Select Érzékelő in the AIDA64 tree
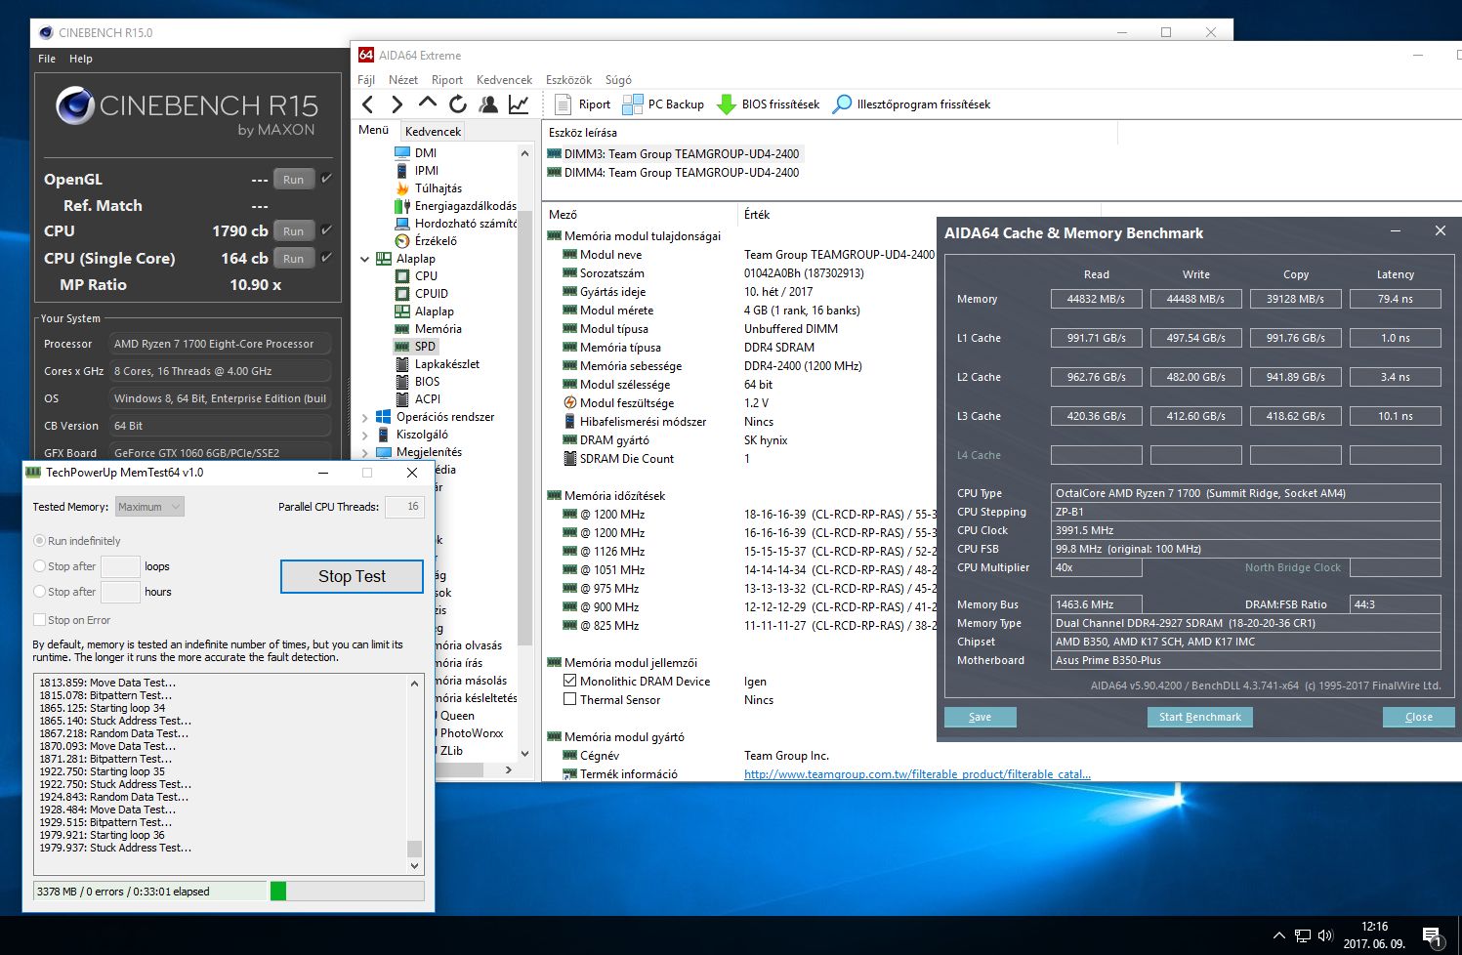The image size is (1462, 955). [x=426, y=240]
